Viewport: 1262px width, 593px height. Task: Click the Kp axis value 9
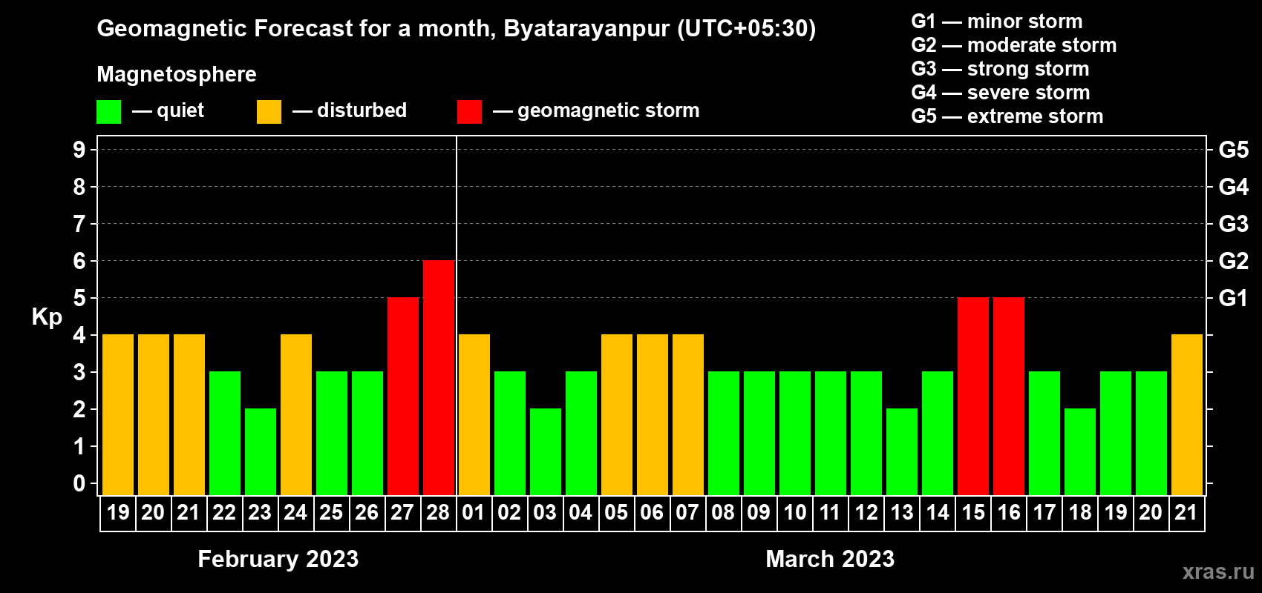[79, 150]
